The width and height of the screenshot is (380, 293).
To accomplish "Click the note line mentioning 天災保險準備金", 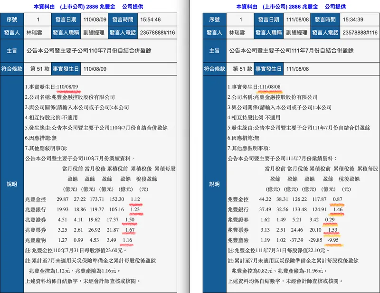I will coord(90,261).
